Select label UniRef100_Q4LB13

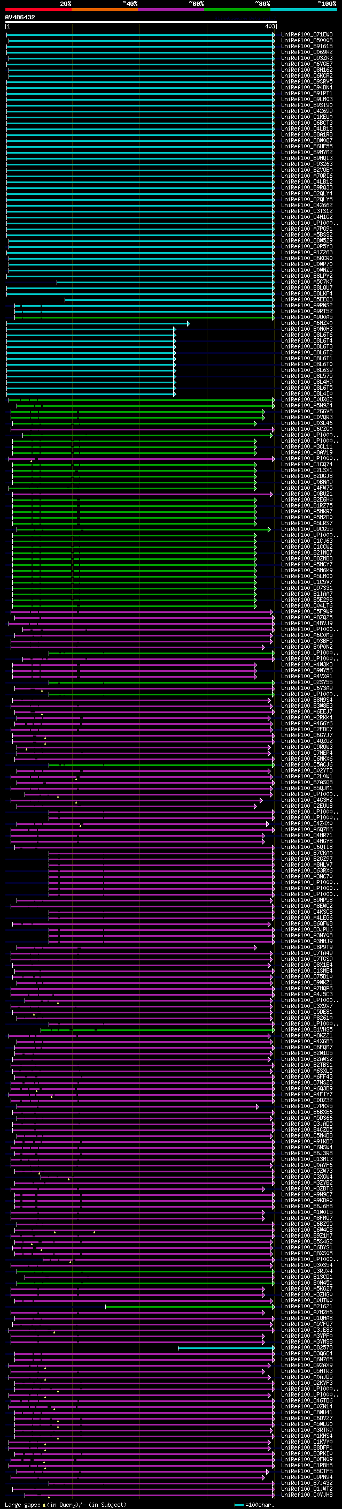click(307, 129)
